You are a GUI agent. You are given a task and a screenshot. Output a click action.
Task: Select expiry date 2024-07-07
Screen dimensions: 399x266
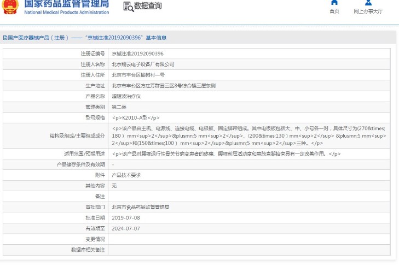pos(126,228)
